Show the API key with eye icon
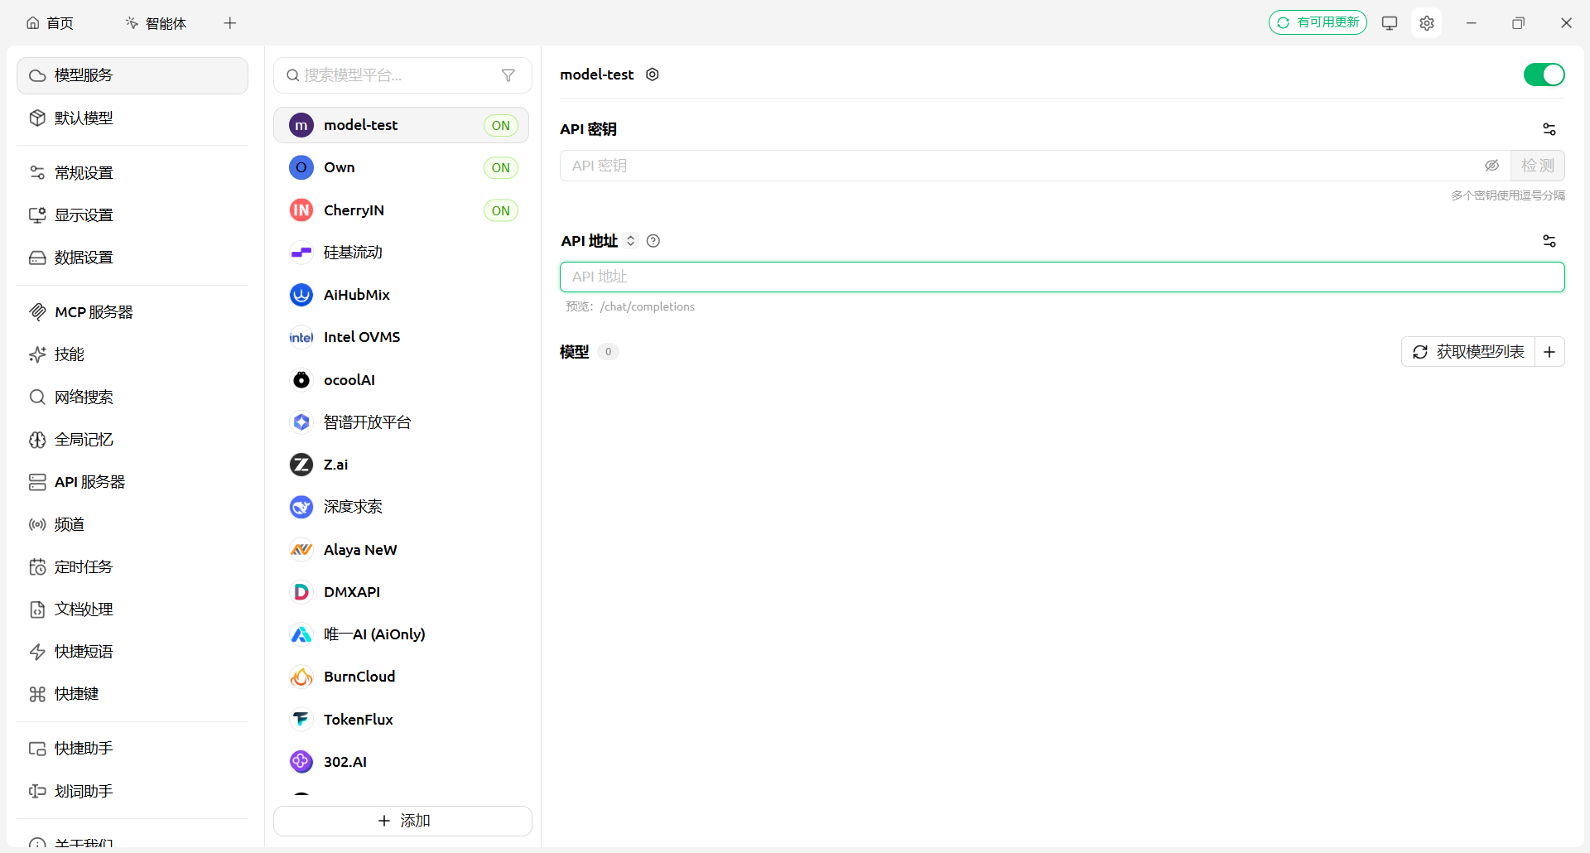Screen dimensions: 1590x853 pyautogui.click(x=1492, y=166)
